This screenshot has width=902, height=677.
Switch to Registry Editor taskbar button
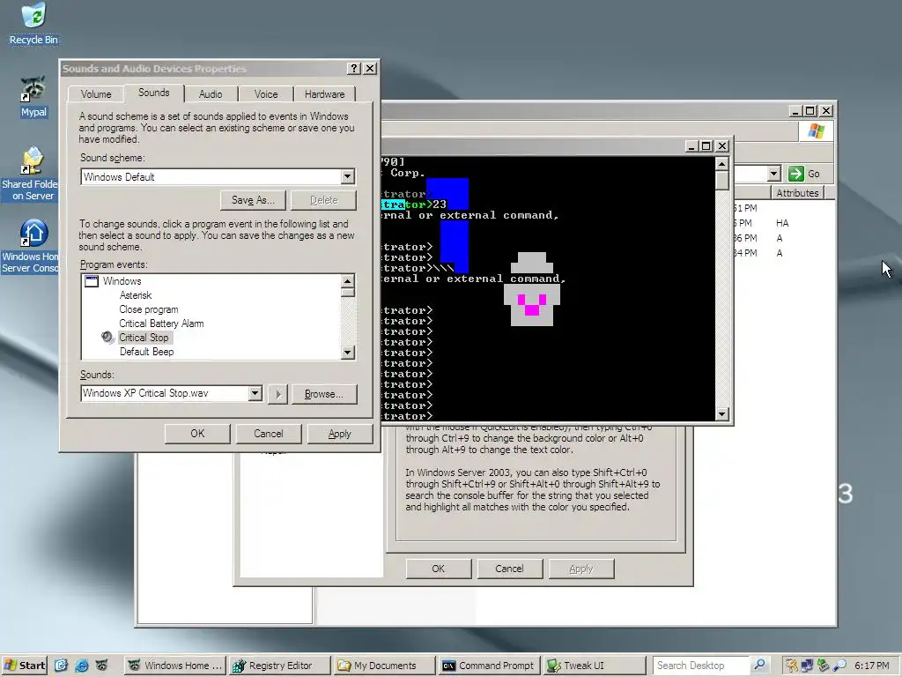[280, 666]
